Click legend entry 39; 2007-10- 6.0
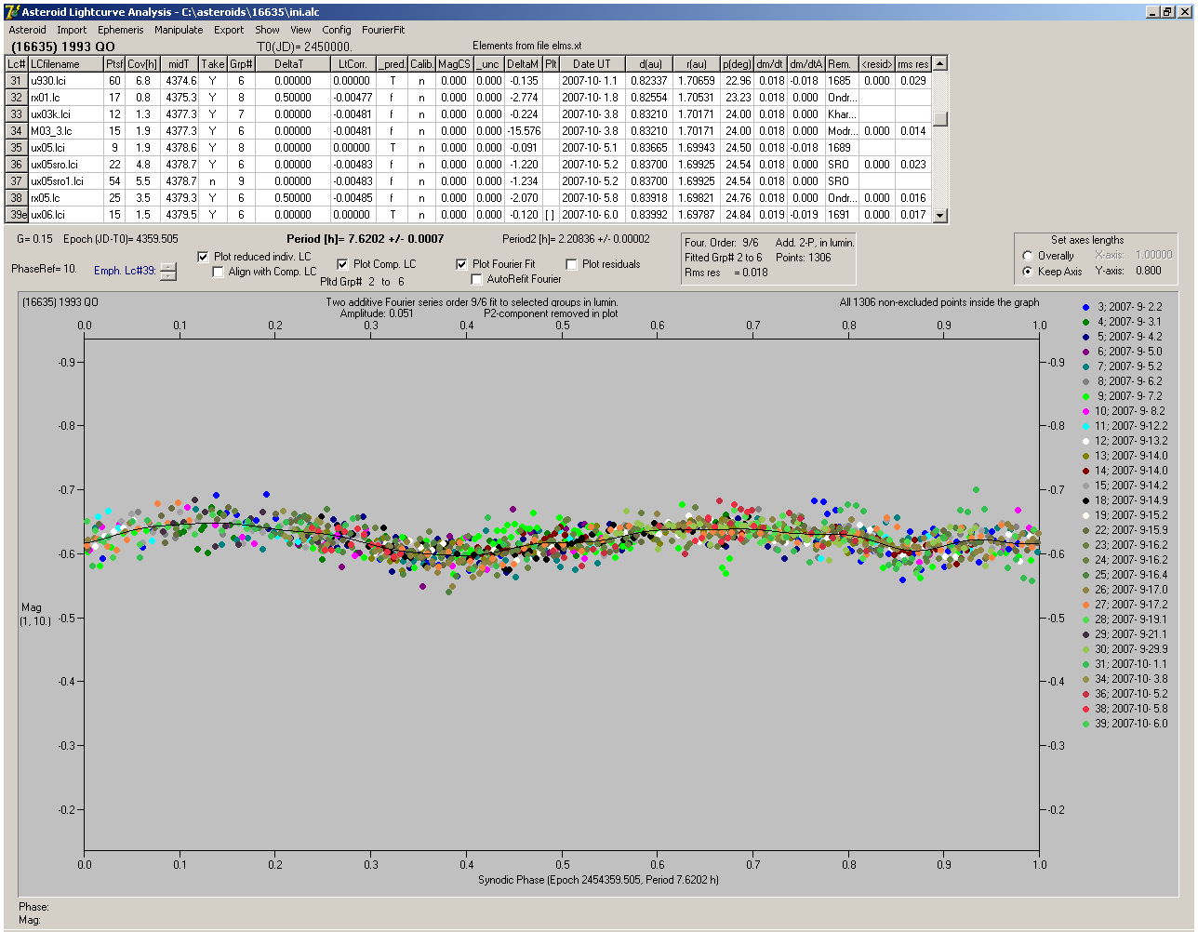The image size is (1198, 932). [x=1131, y=724]
